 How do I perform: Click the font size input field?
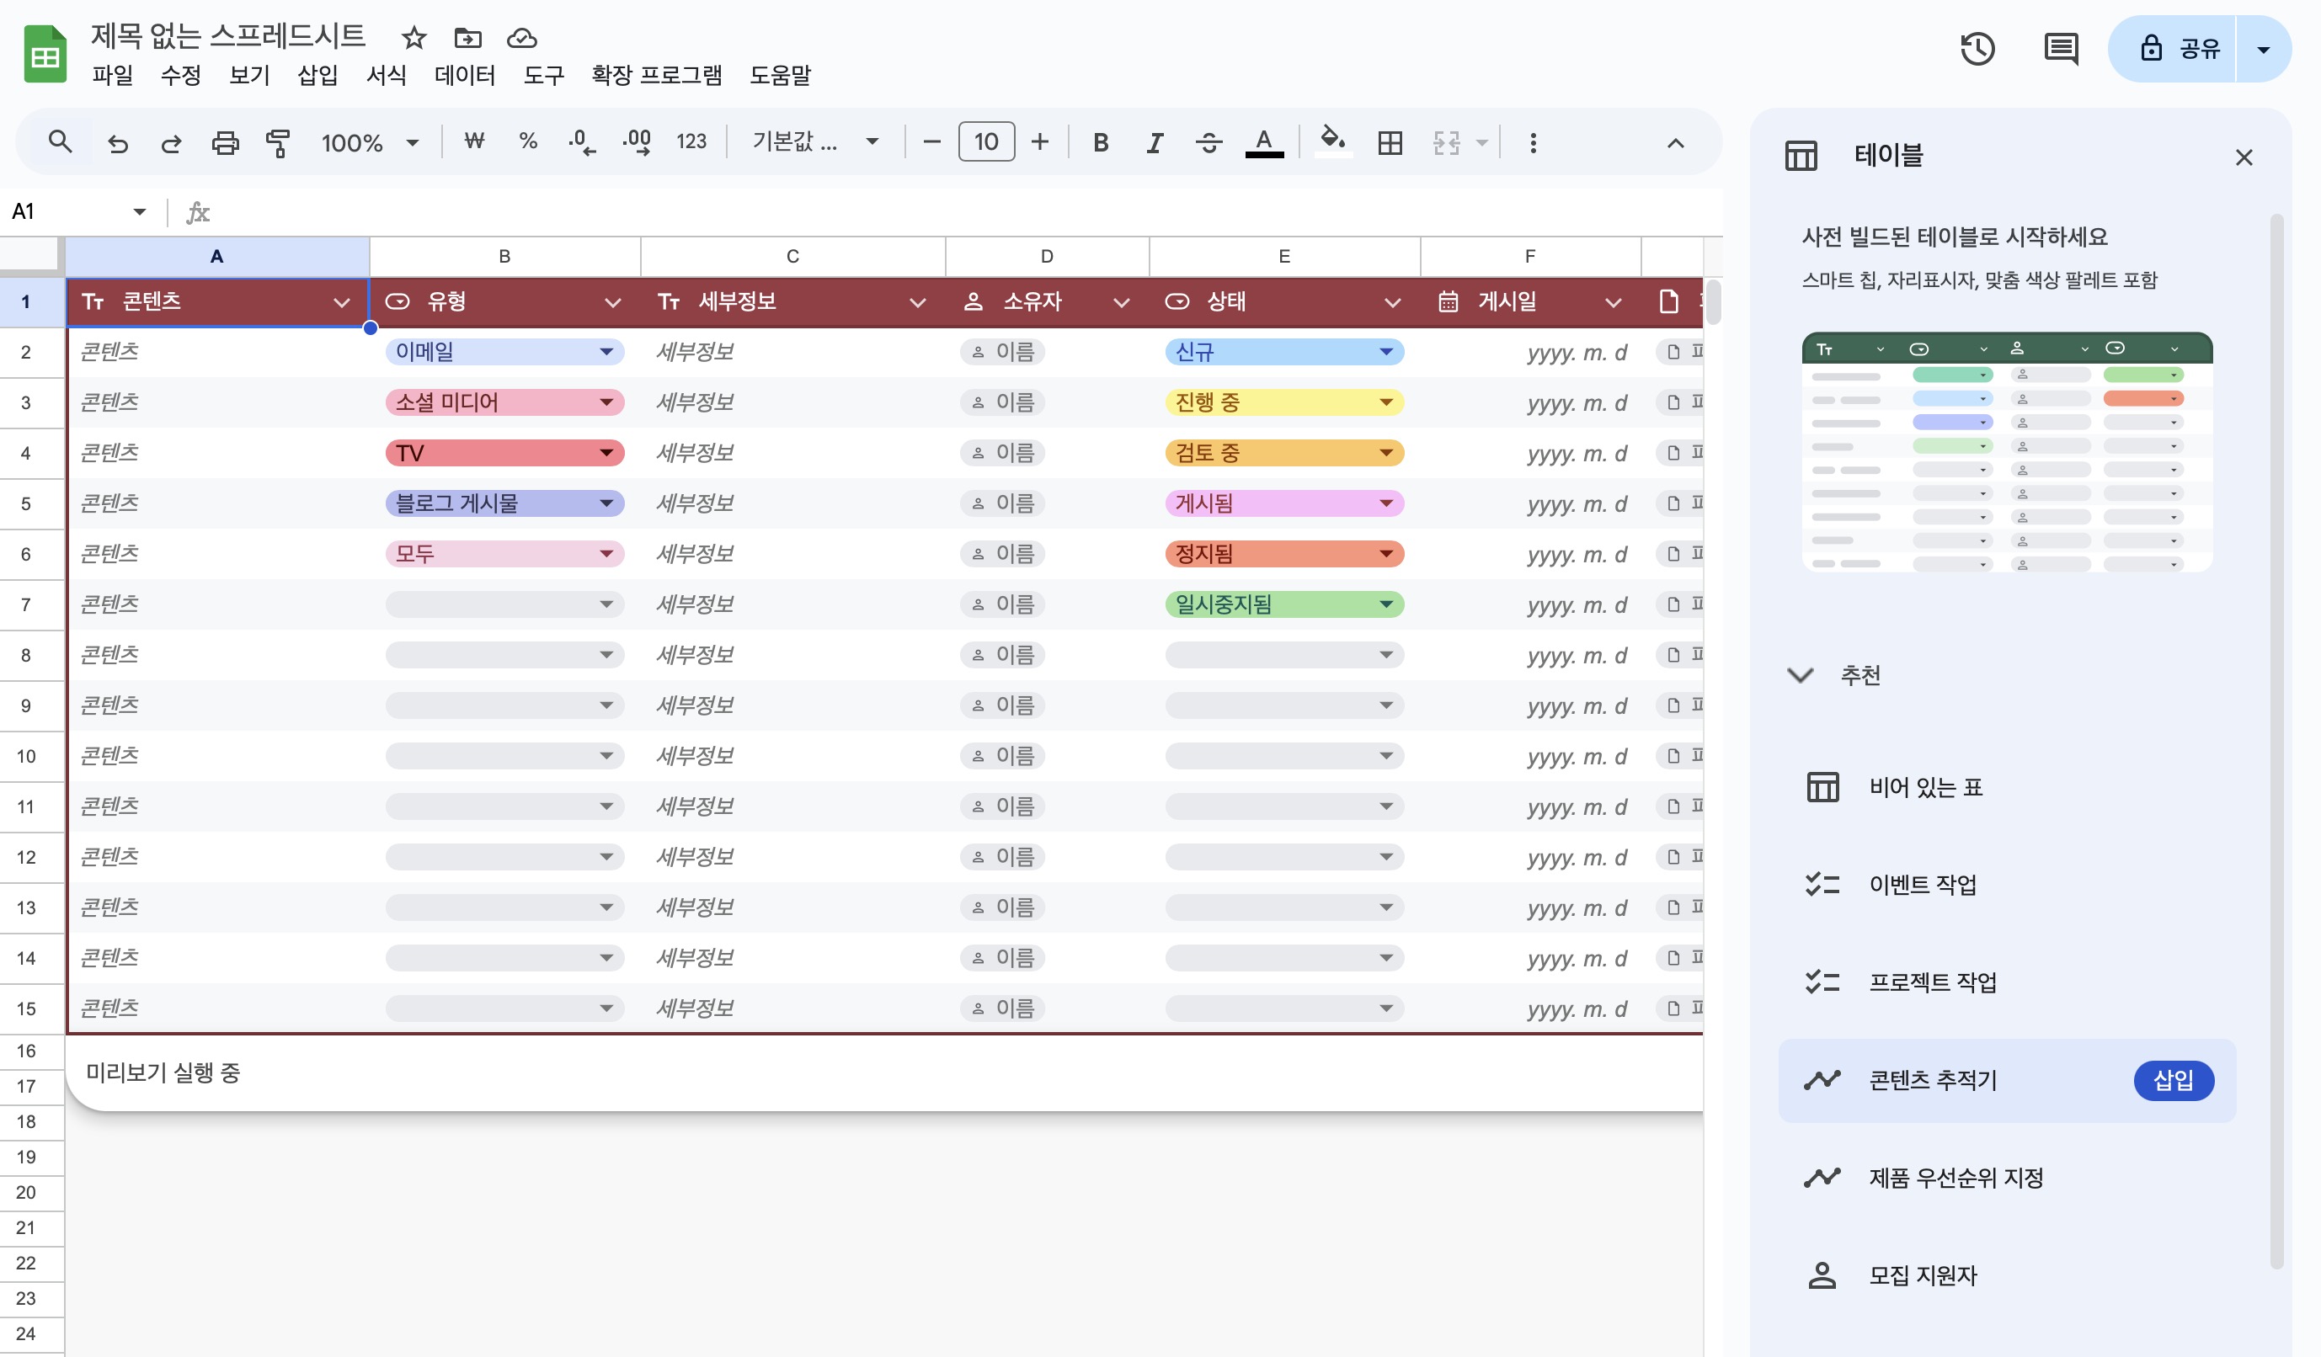point(985,143)
